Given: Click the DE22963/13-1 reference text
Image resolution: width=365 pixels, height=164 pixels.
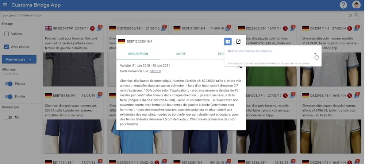Looking at the screenshot, I should pyautogui.click(x=320, y=96).
